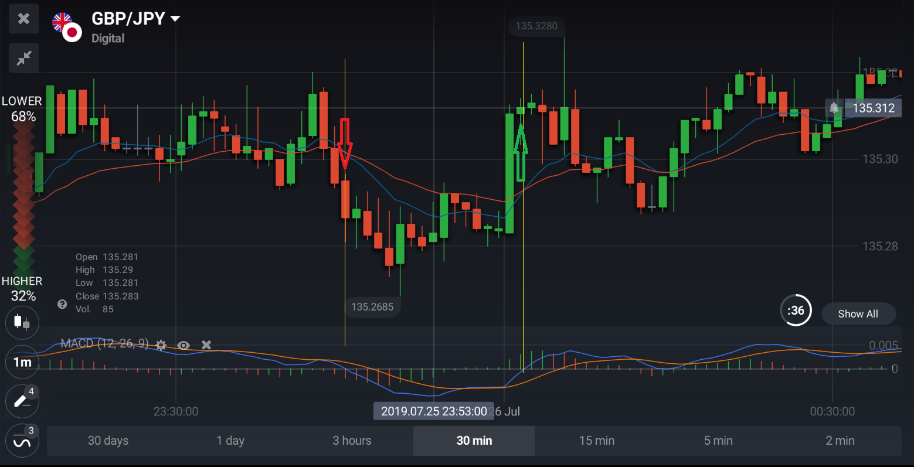Click the help question mark icon
Viewport: 914px width, 467px height.
62,304
